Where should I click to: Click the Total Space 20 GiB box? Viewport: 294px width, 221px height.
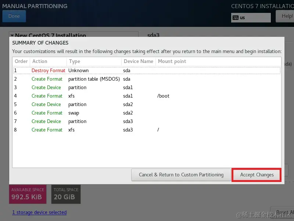(66, 194)
